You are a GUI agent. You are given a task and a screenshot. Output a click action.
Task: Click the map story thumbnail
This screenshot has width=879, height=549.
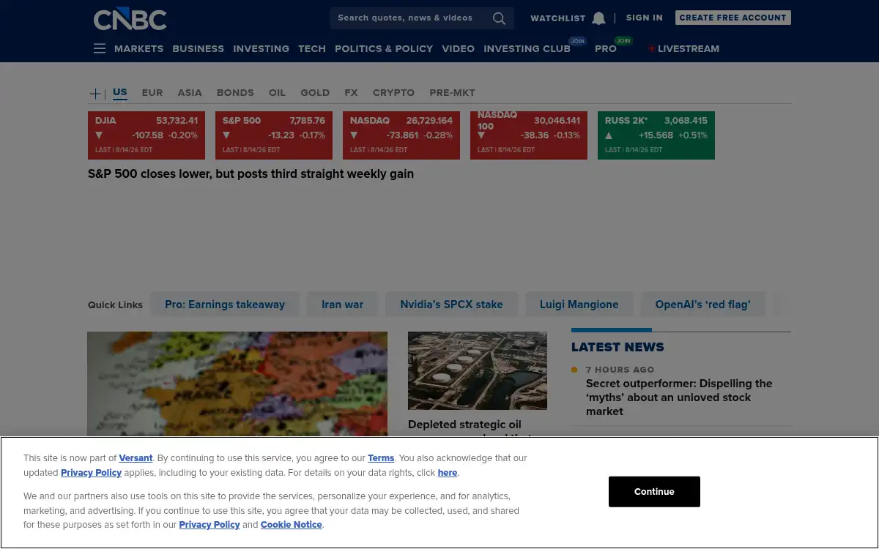pos(237,384)
